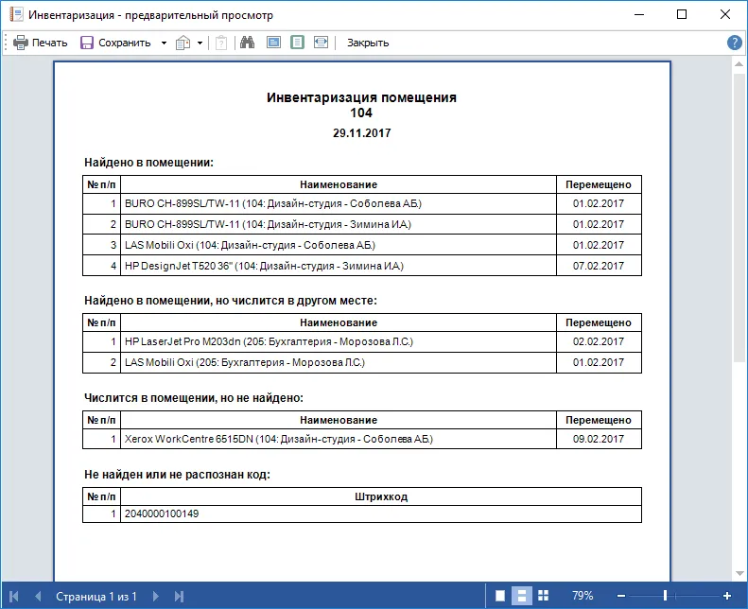Click the date 07.02.2017 cell
This screenshot has height=609, width=748.
[x=599, y=266]
